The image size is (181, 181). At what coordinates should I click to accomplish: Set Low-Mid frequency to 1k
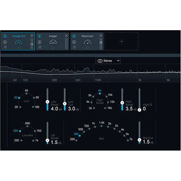coord(33,141)
